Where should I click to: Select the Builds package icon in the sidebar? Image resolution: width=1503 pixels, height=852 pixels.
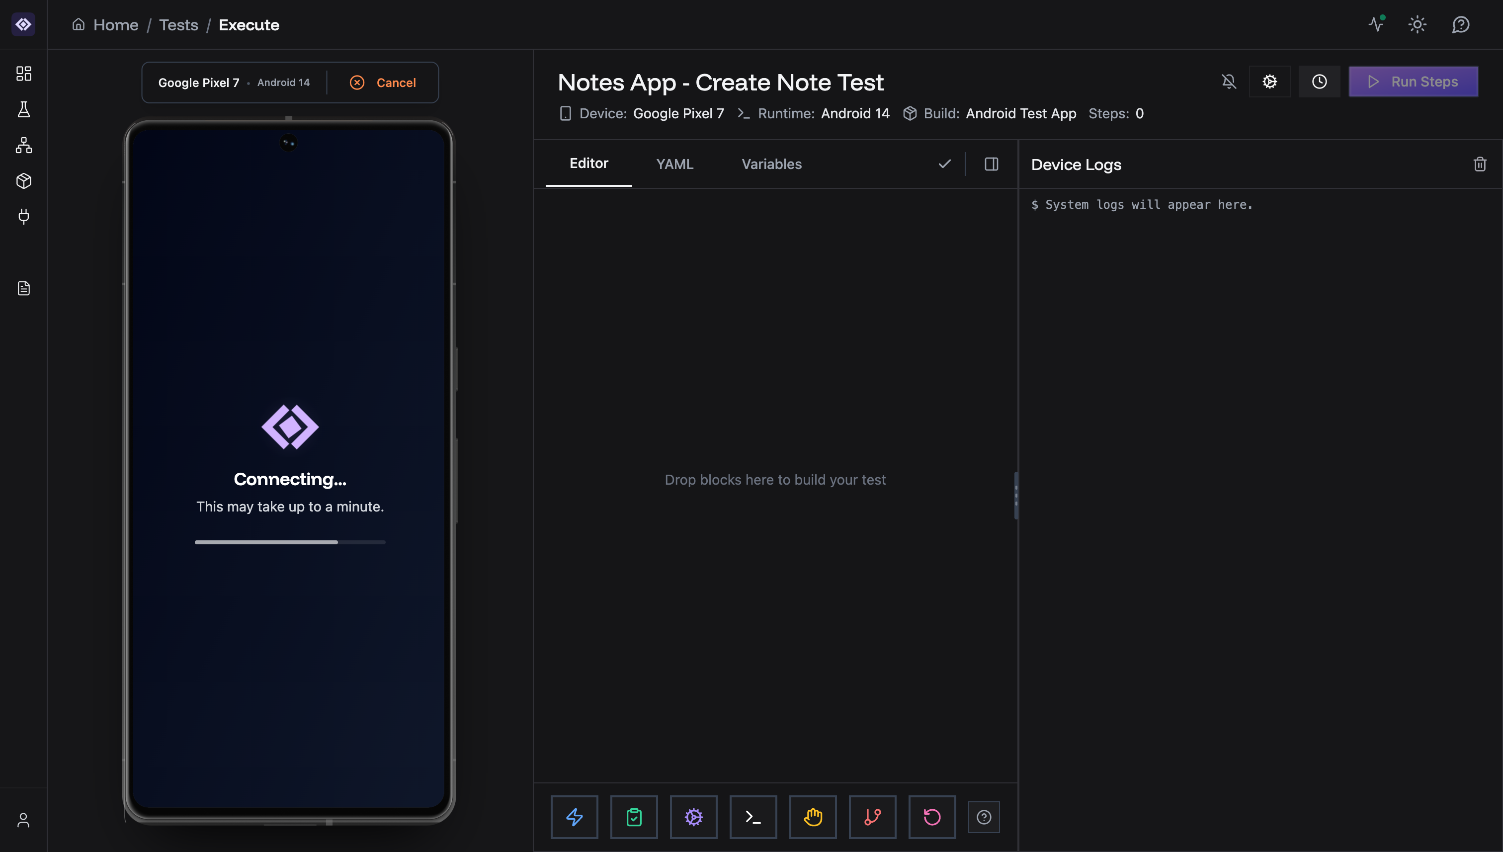pos(23,181)
